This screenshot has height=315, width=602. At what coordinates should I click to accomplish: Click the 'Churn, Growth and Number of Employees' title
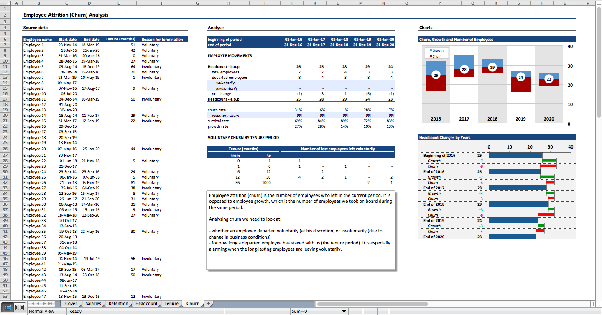pyautogui.click(x=456, y=39)
